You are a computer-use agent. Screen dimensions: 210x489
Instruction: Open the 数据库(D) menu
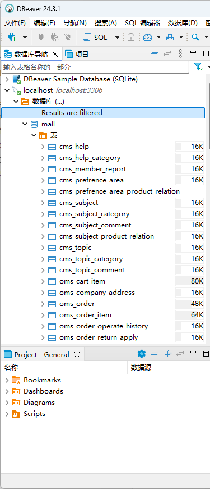[183, 23]
